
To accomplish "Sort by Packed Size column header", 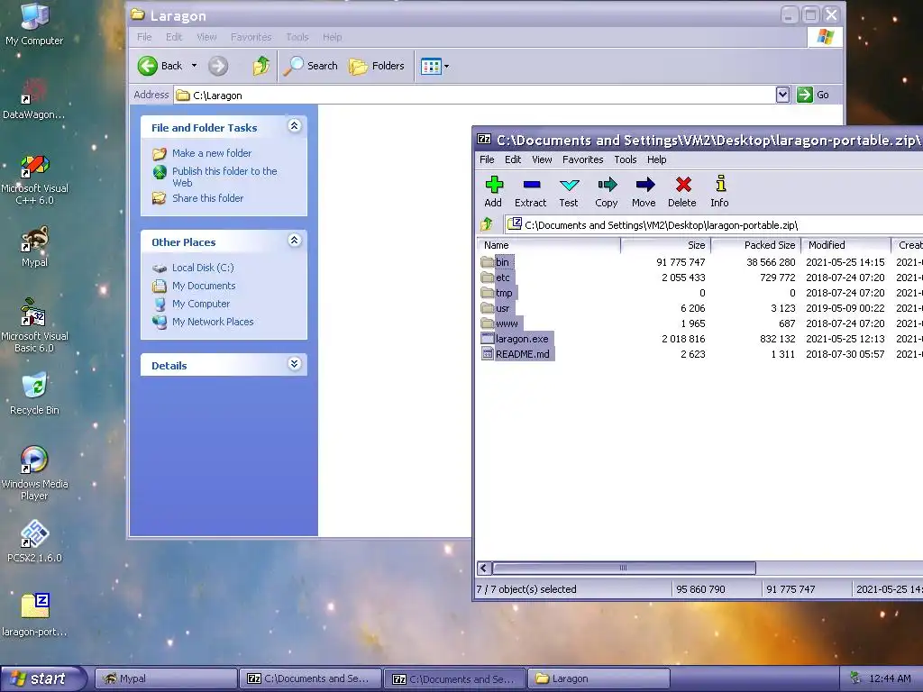I will coord(756,245).
